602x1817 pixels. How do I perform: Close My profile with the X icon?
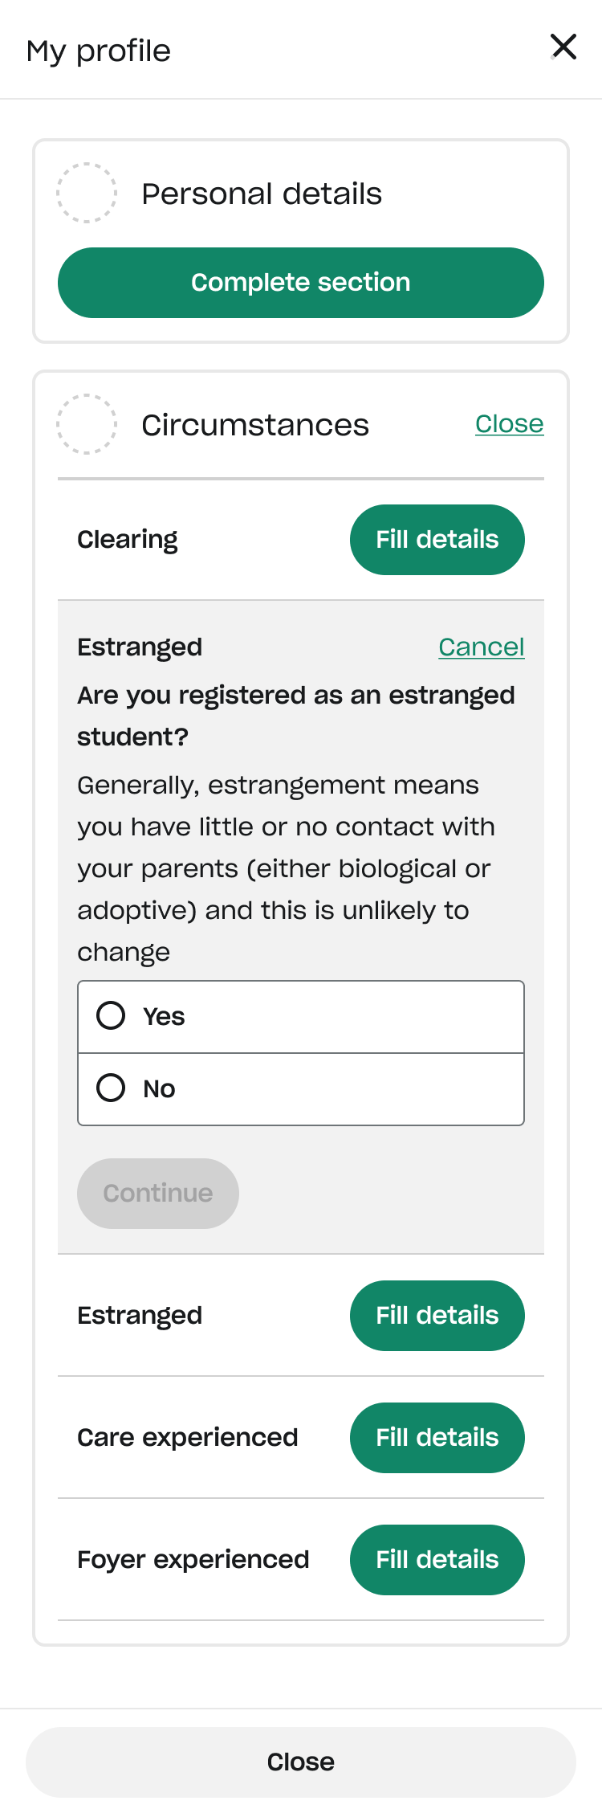click(564, 47)
